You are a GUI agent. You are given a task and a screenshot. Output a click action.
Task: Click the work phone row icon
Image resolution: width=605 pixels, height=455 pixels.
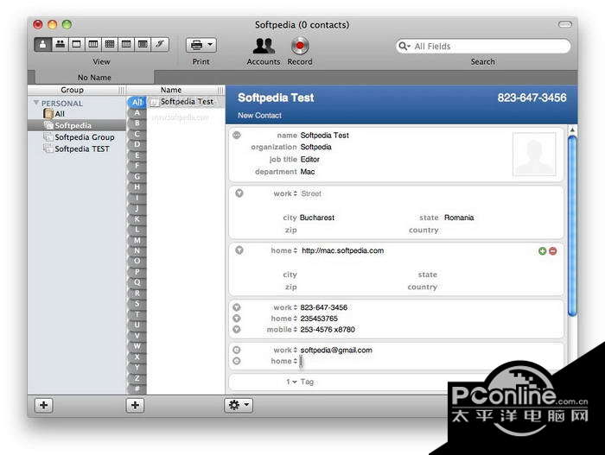click(x=237, y=307)
